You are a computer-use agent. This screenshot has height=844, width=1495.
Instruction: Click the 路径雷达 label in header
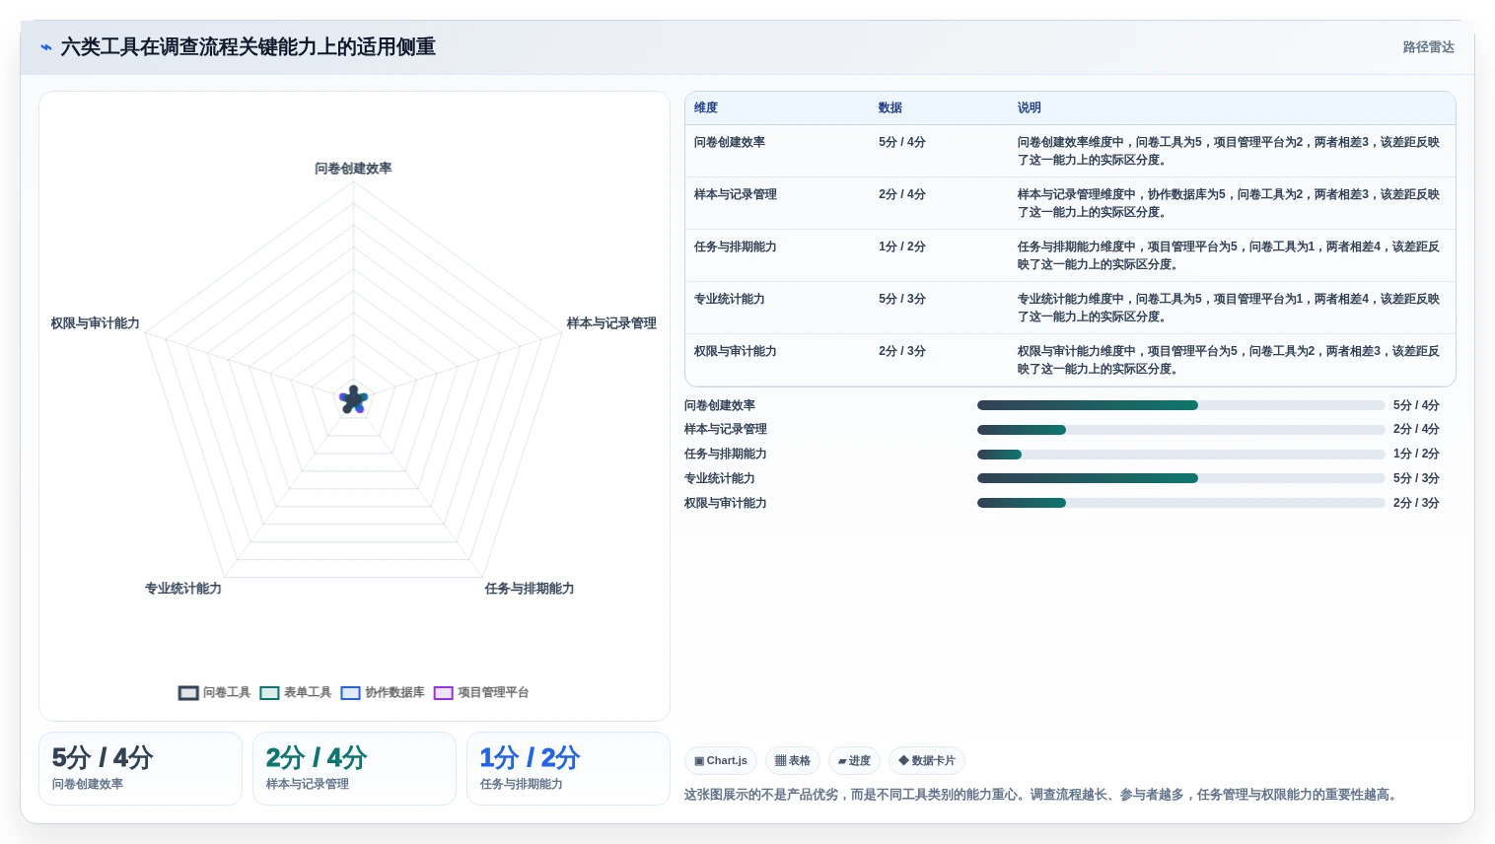coord(1428,47)
